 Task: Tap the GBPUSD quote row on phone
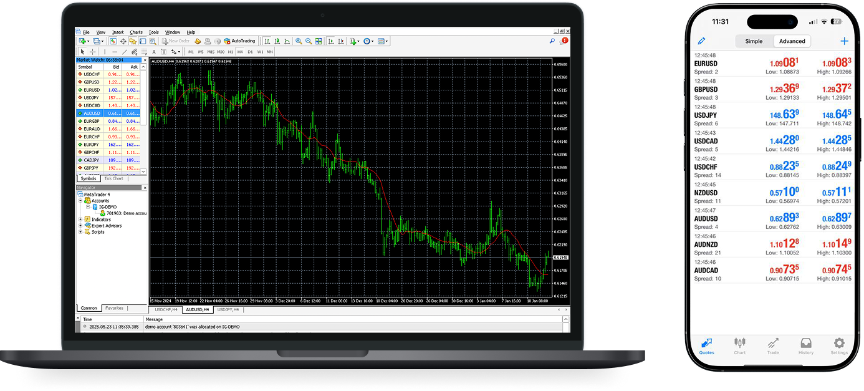coord(772,89)
